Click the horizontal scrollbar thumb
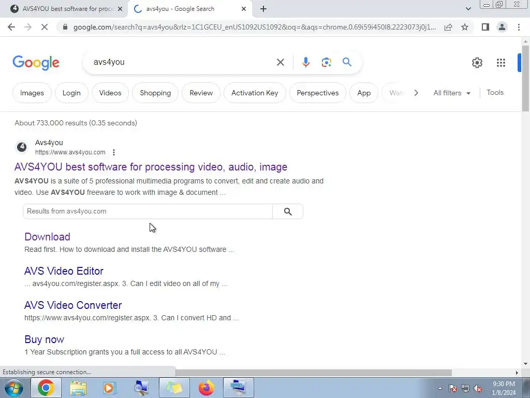Screen dimensions: 530x398 (313, 373)
